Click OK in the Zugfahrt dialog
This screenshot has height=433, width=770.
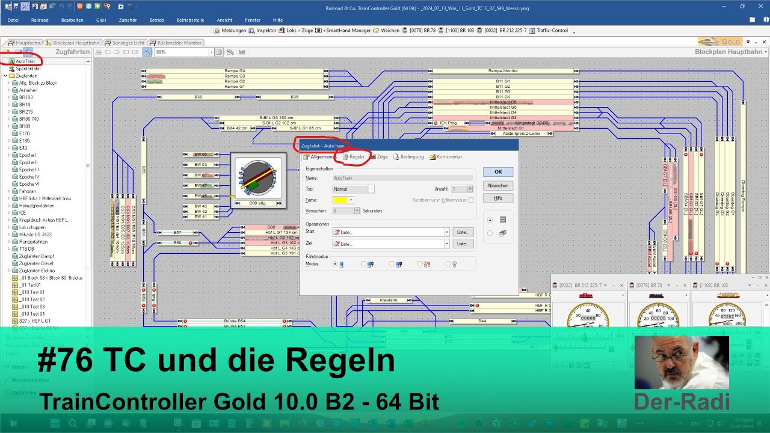[x=498, y=172]
